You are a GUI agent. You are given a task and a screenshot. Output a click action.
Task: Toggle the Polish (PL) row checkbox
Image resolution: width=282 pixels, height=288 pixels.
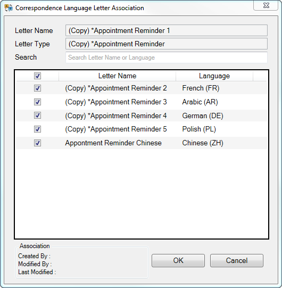(37, 129)
